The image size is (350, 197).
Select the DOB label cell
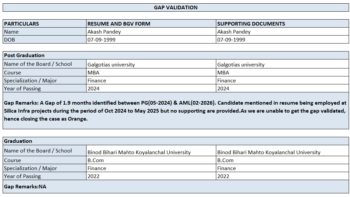(10, 40)
